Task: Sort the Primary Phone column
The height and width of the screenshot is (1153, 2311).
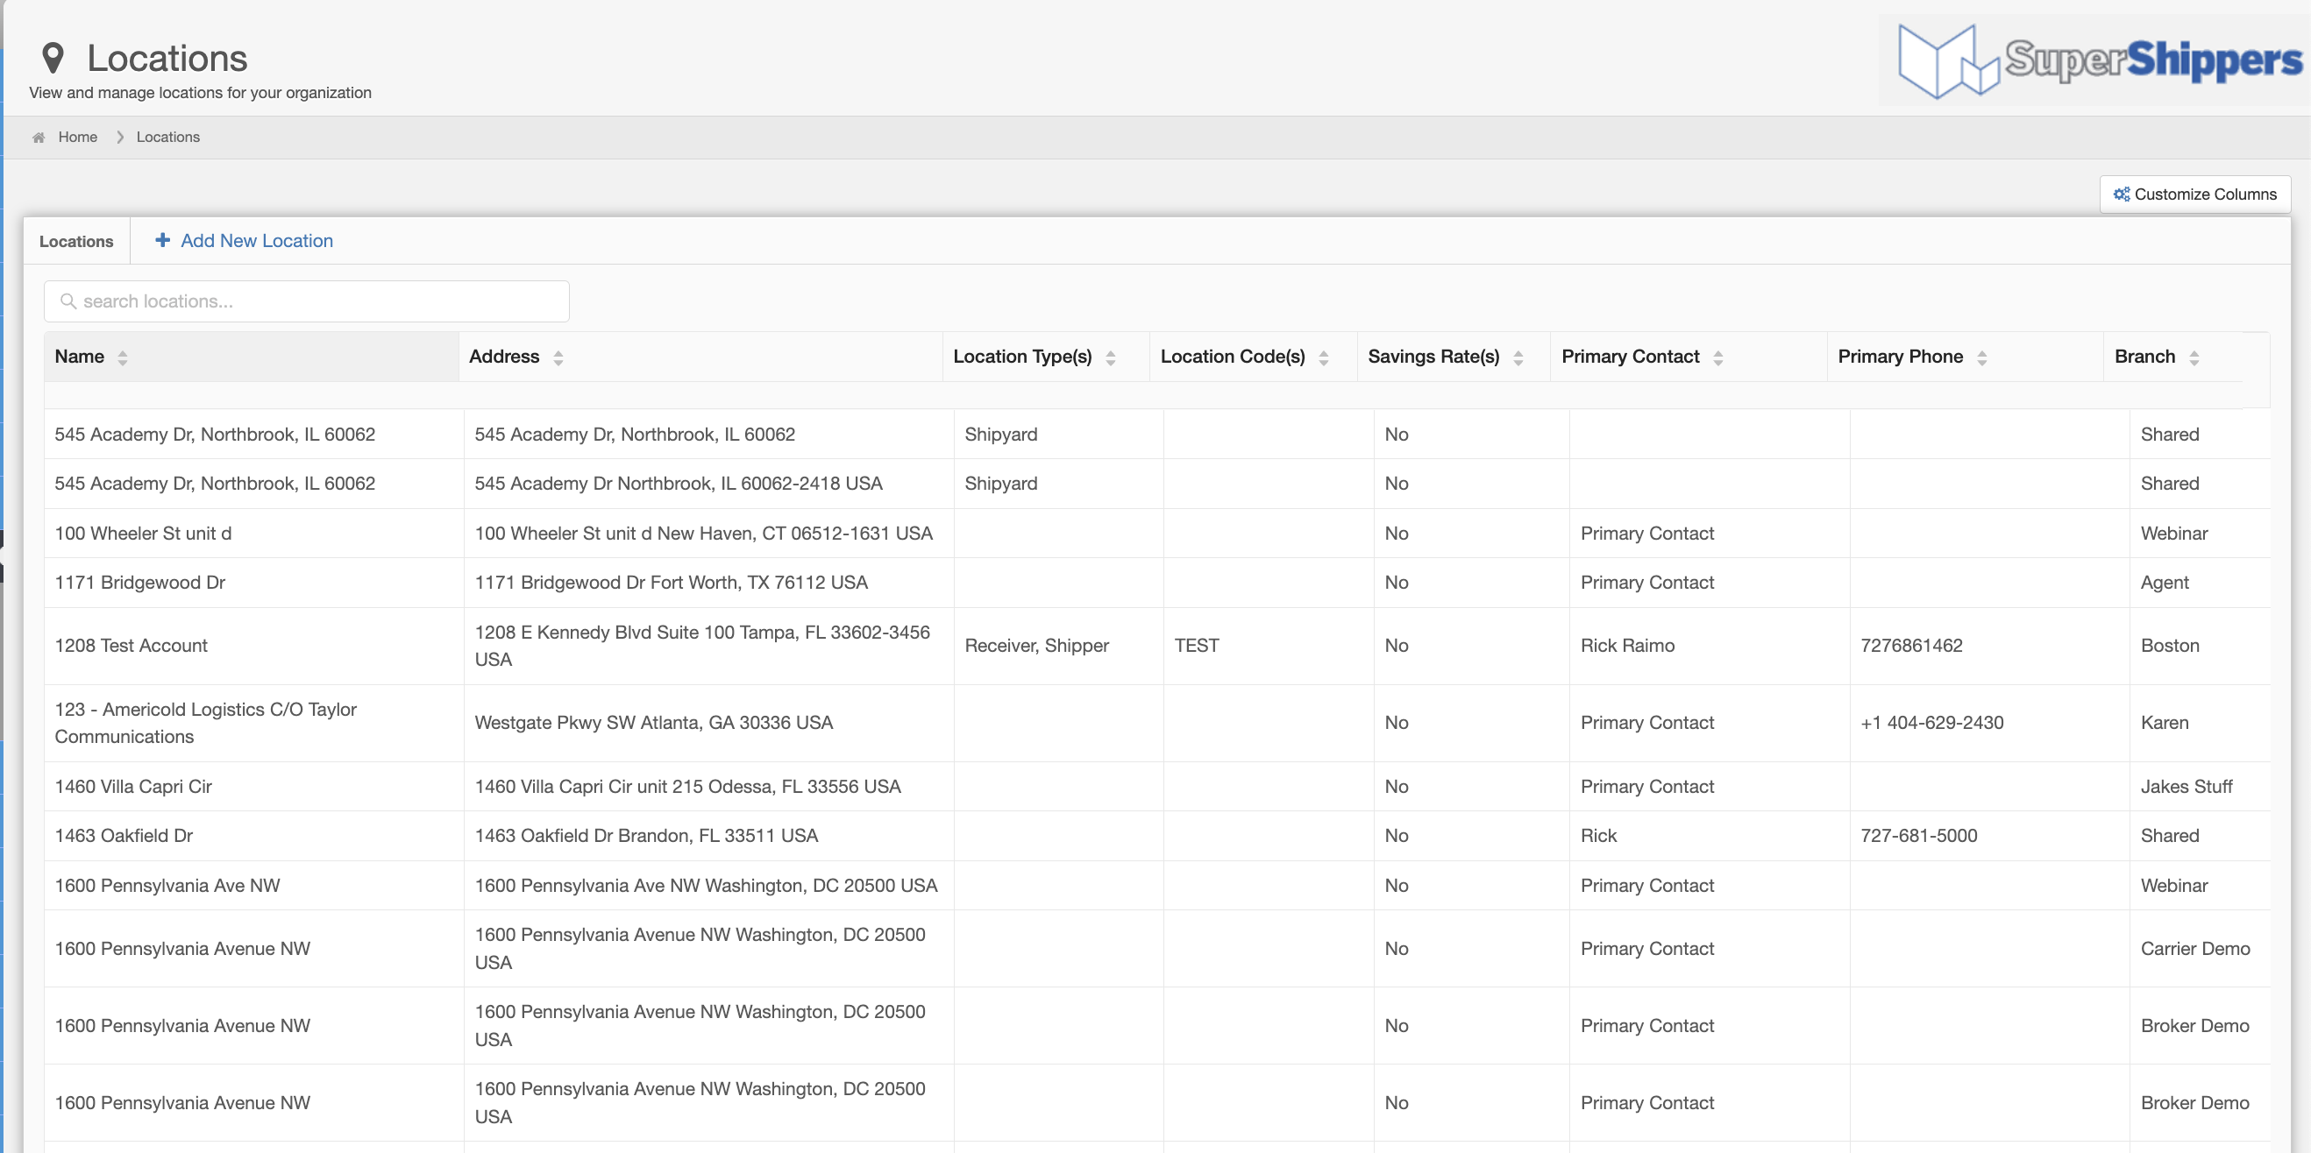Action: pyautogui.click(x=1981, y=357)
